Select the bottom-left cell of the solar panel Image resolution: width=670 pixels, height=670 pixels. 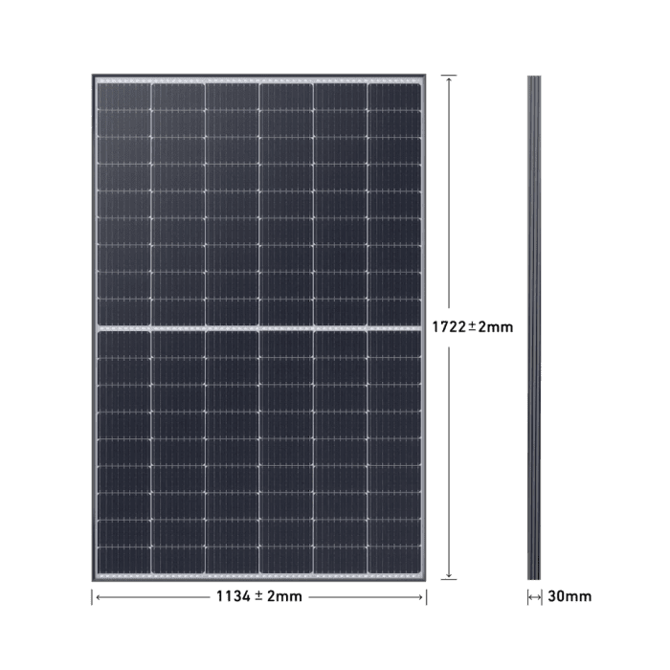point(123,561)
